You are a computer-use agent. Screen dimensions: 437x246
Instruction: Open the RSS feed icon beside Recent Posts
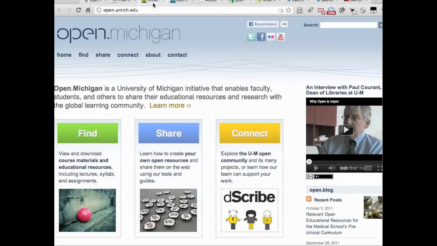pos(309,199)
